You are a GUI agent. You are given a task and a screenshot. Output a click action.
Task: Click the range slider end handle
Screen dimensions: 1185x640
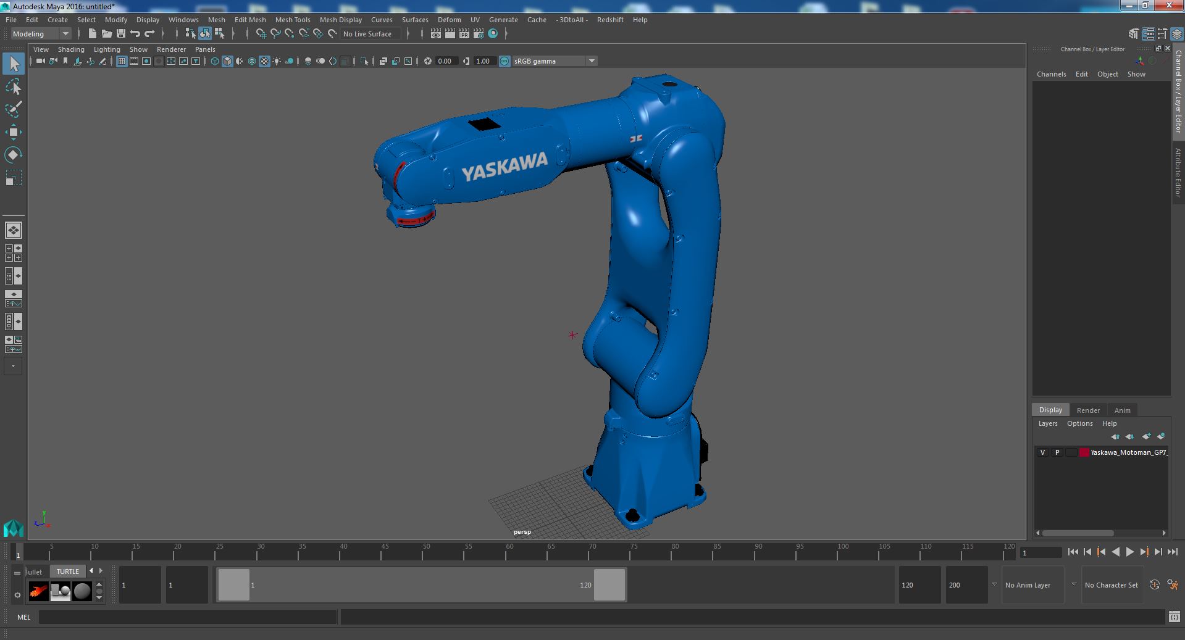(609, 584)
